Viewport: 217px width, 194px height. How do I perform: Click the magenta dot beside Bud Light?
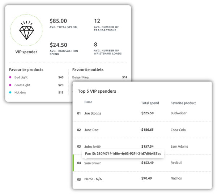tap(10, 77)
